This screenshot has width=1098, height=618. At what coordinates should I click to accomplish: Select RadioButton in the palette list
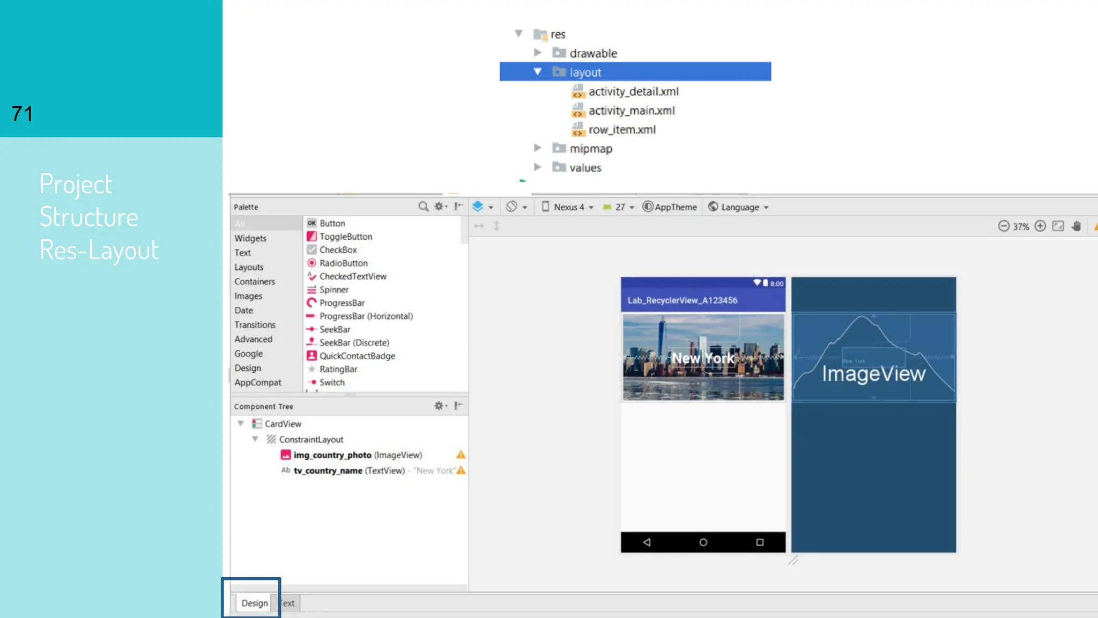(x=343, y=263)
